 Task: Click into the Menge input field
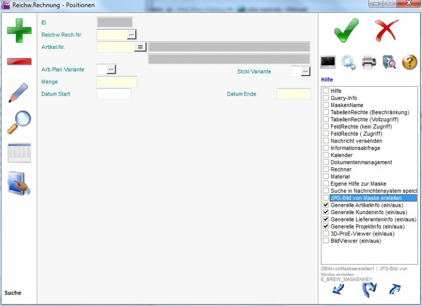click(x=117, y=82)
